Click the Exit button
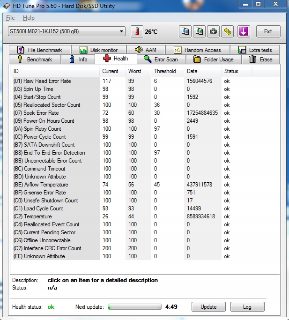Image resolution: width=289 pixels, height=320 pixels. 268,31
